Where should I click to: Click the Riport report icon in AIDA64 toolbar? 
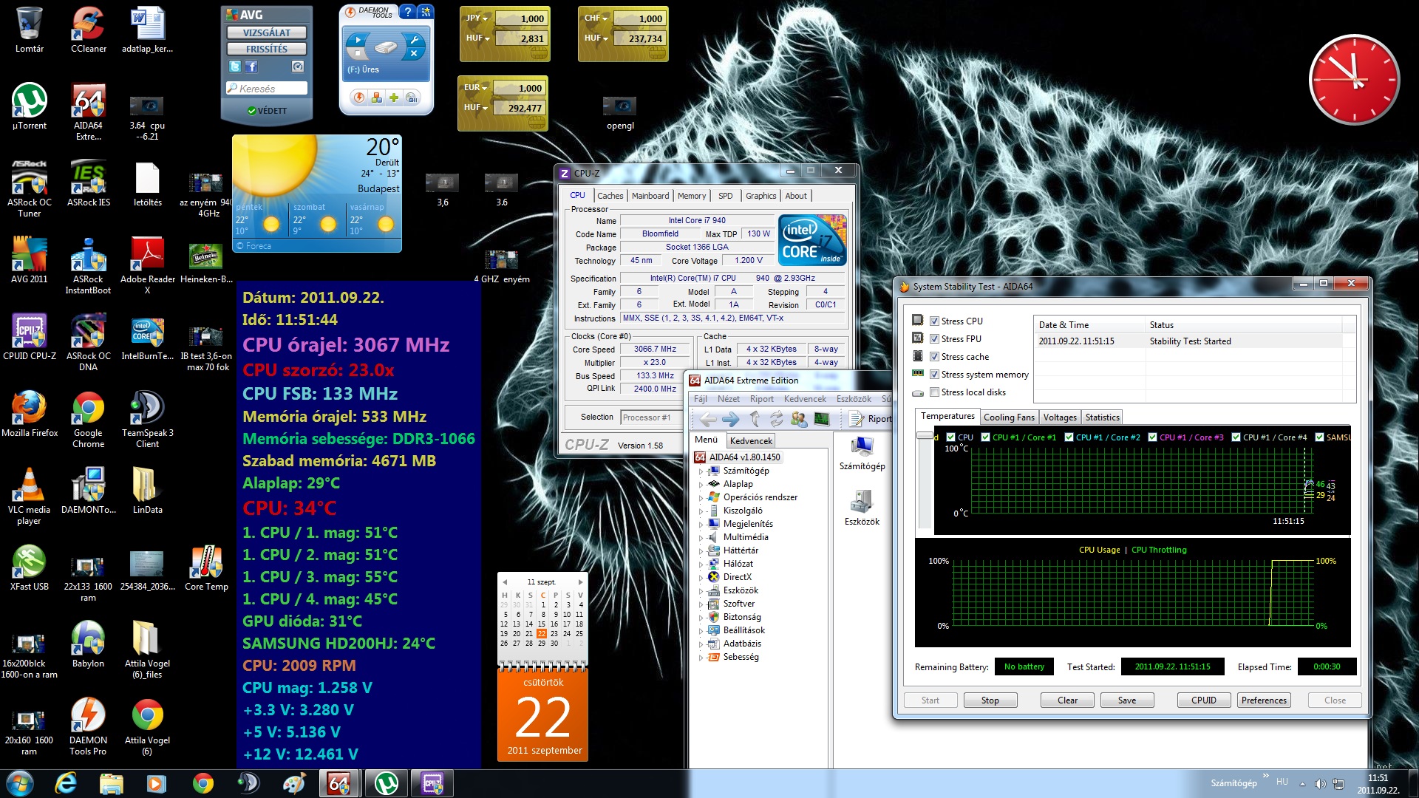pos(857,419)
